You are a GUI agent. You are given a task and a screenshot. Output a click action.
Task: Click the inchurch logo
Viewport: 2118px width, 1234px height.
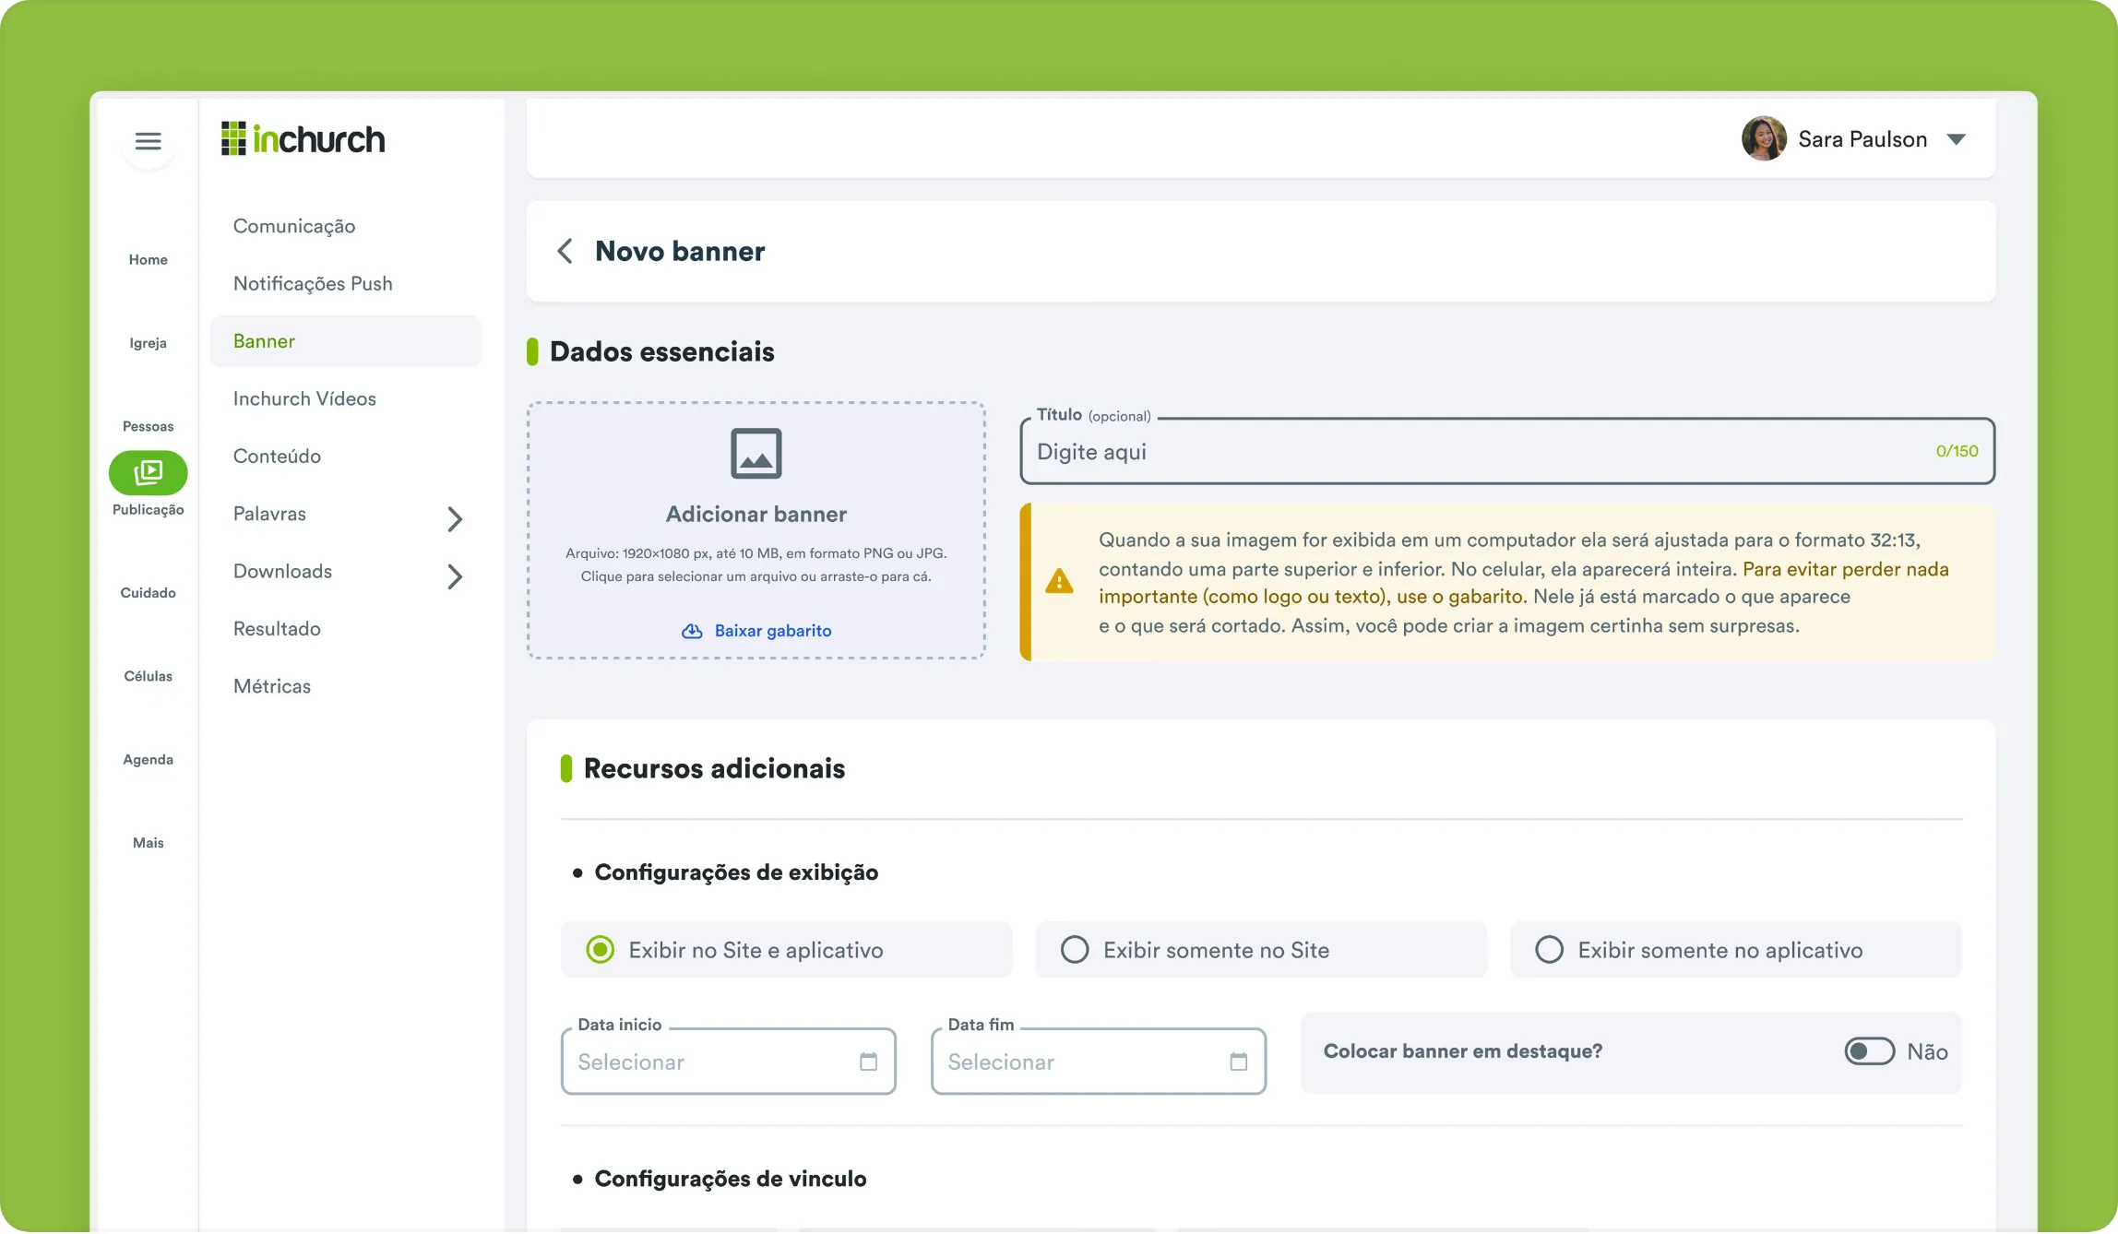click(x=303, y=139)
